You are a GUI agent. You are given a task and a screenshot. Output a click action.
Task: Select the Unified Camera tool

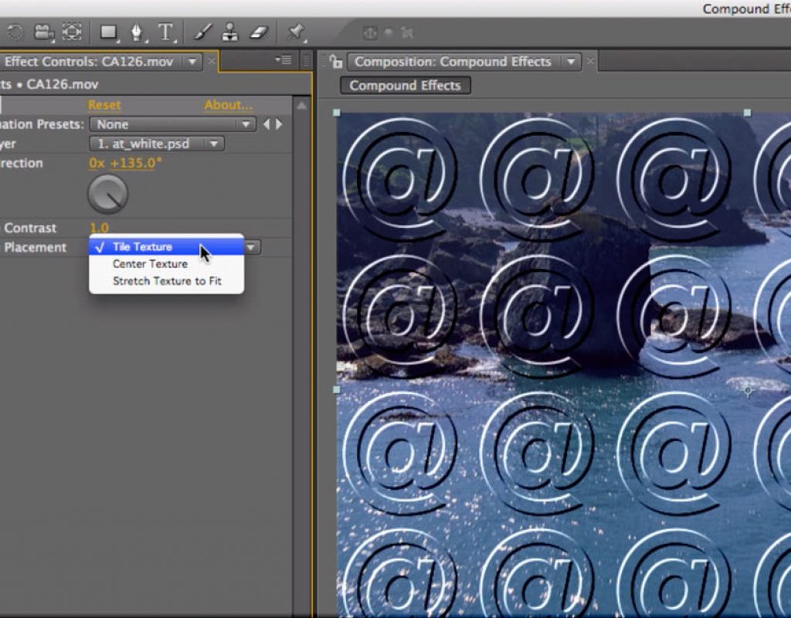pos(44,32)
